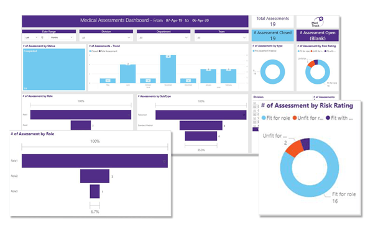Click the enlarged '# of Assessment by Risk Rating' title
The width and height of the screenshot is (373, 234).
tap(307, 106)
